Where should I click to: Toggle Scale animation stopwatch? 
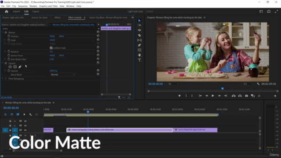(x=9, y=40)
